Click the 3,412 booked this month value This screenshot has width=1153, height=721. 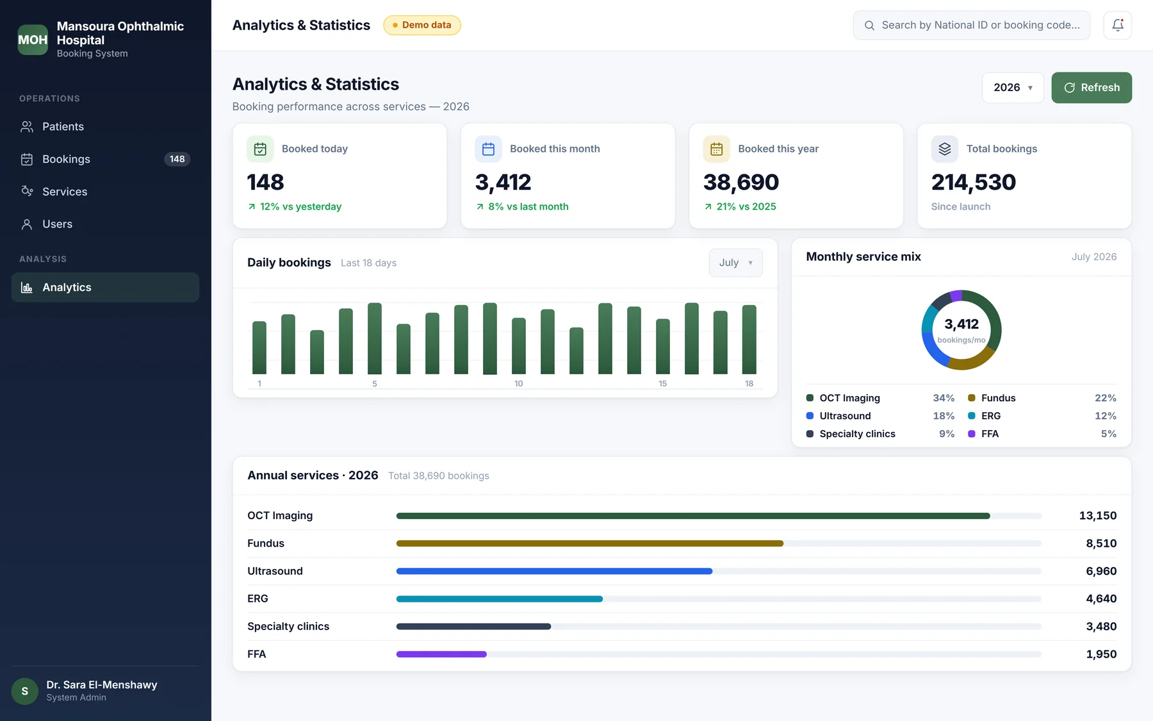503,183
